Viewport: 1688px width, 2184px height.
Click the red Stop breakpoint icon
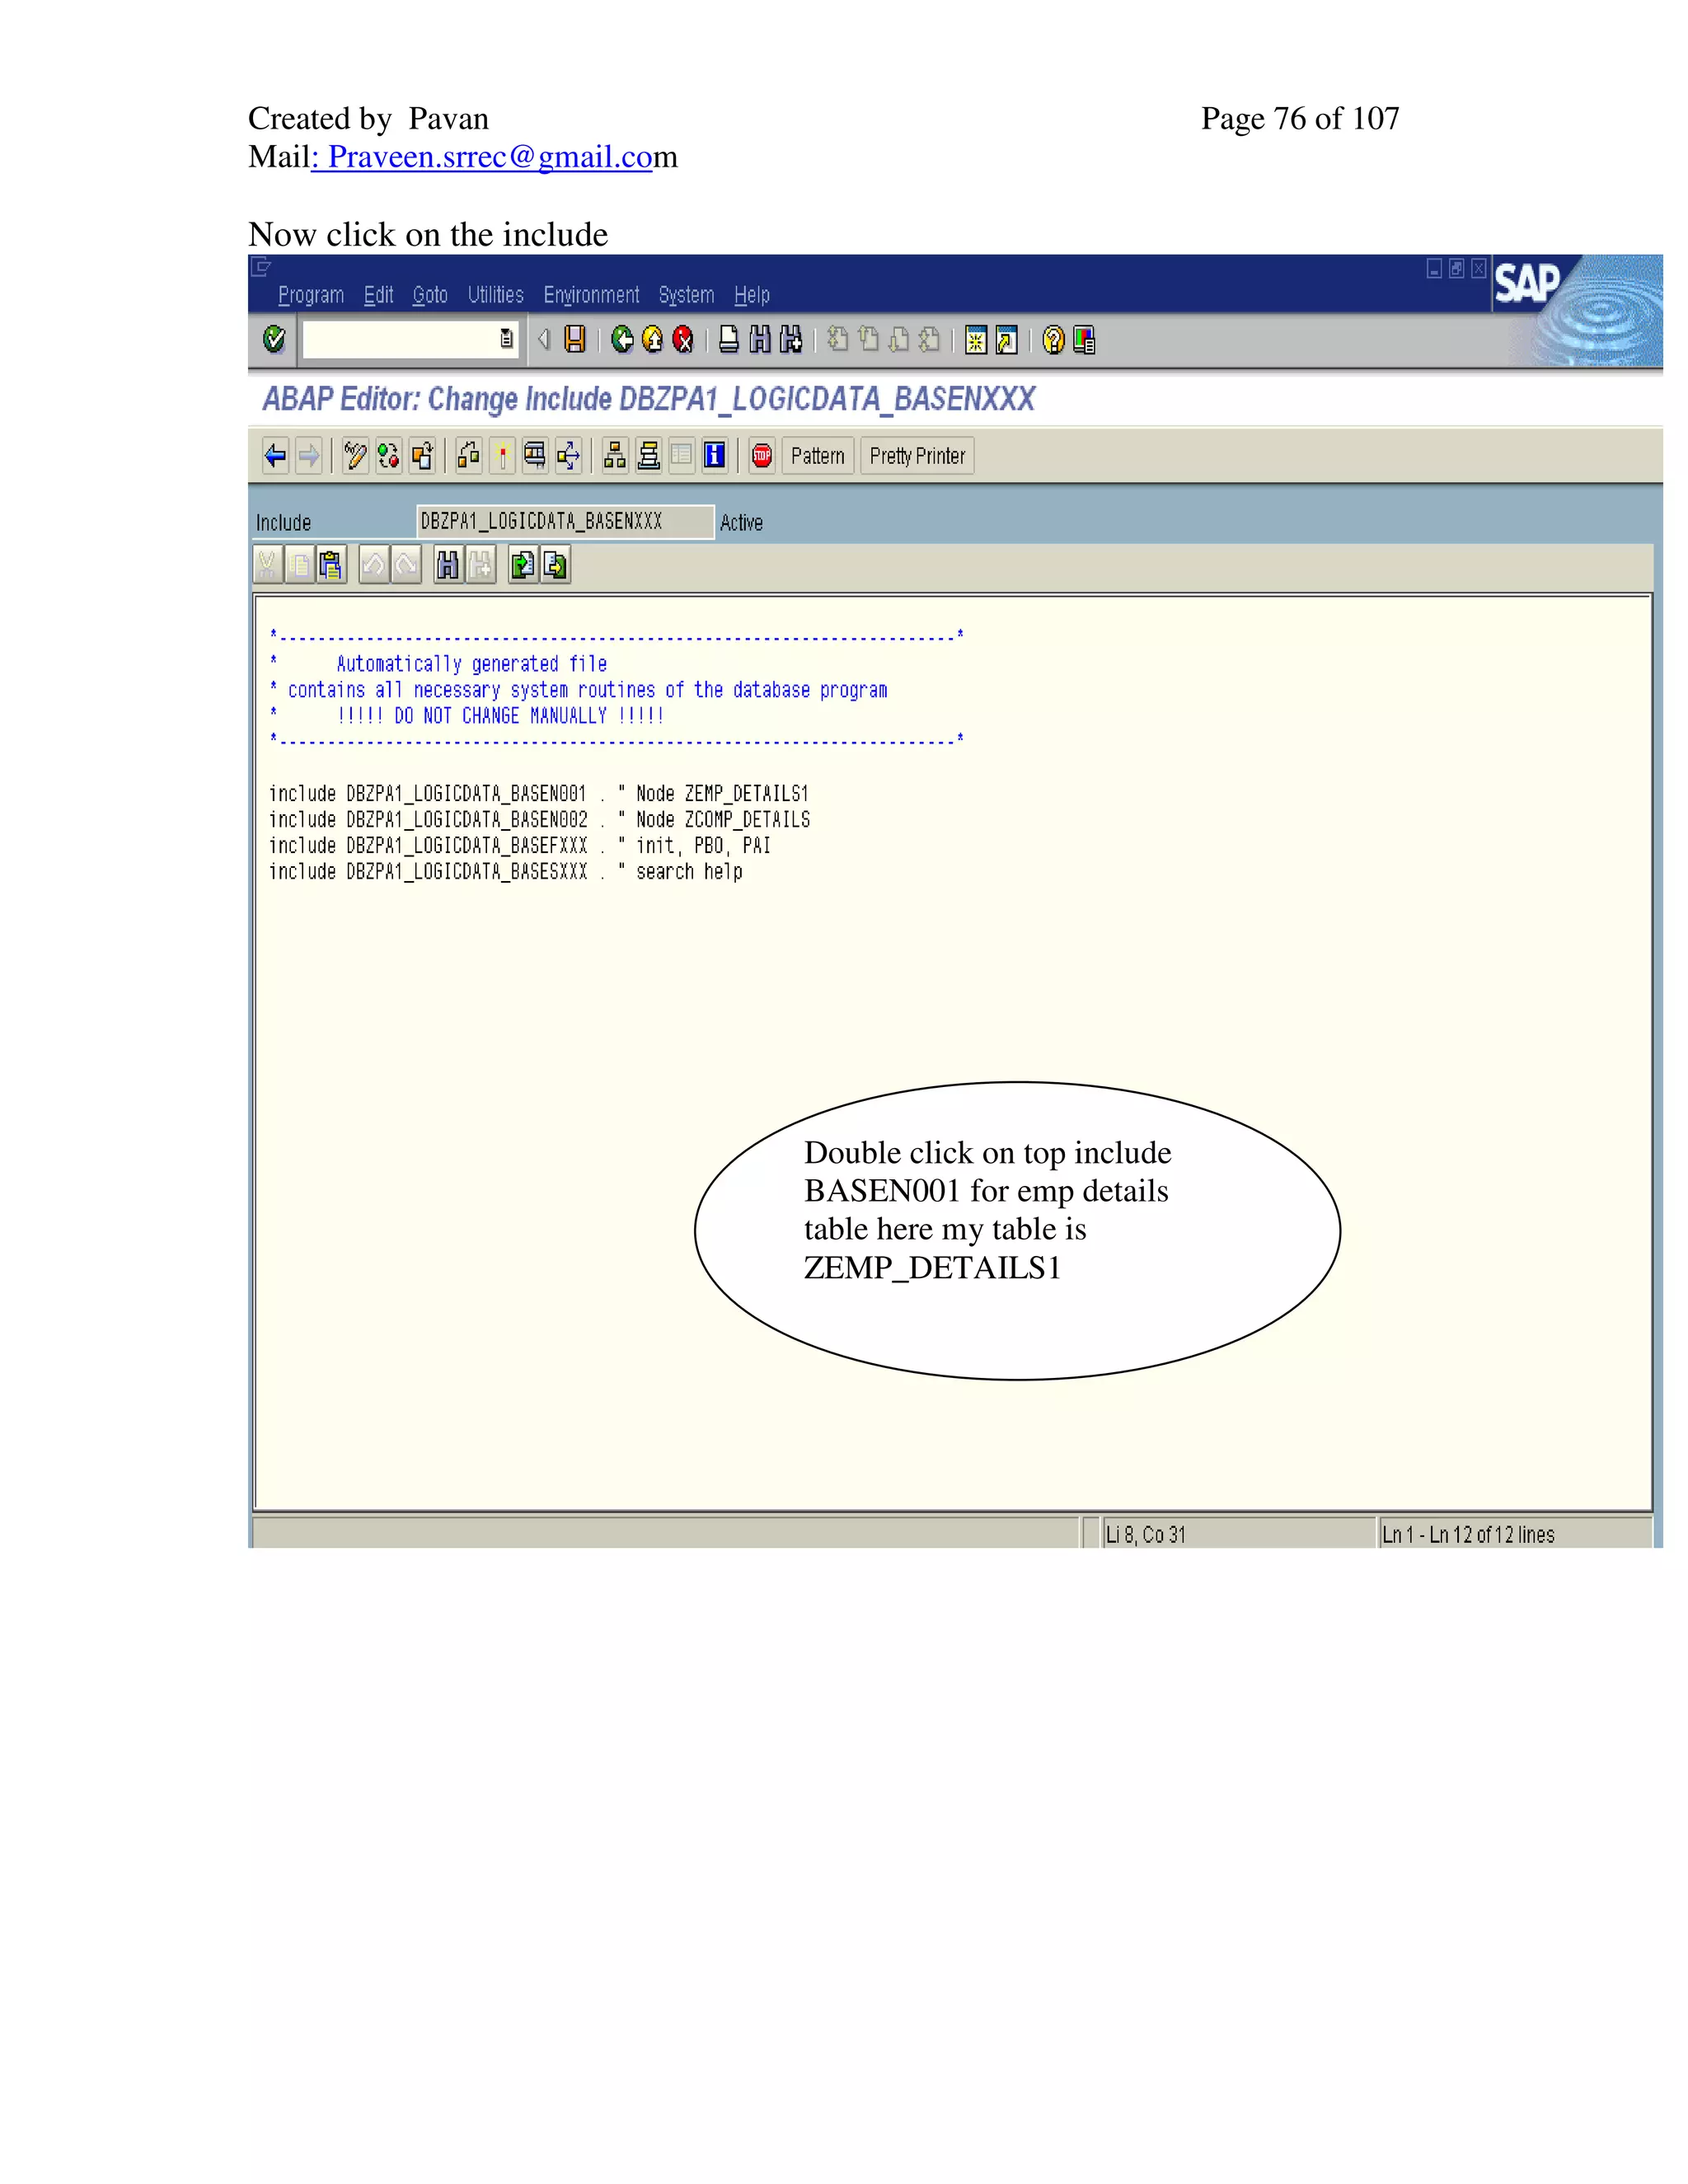[x=762, y=456]
